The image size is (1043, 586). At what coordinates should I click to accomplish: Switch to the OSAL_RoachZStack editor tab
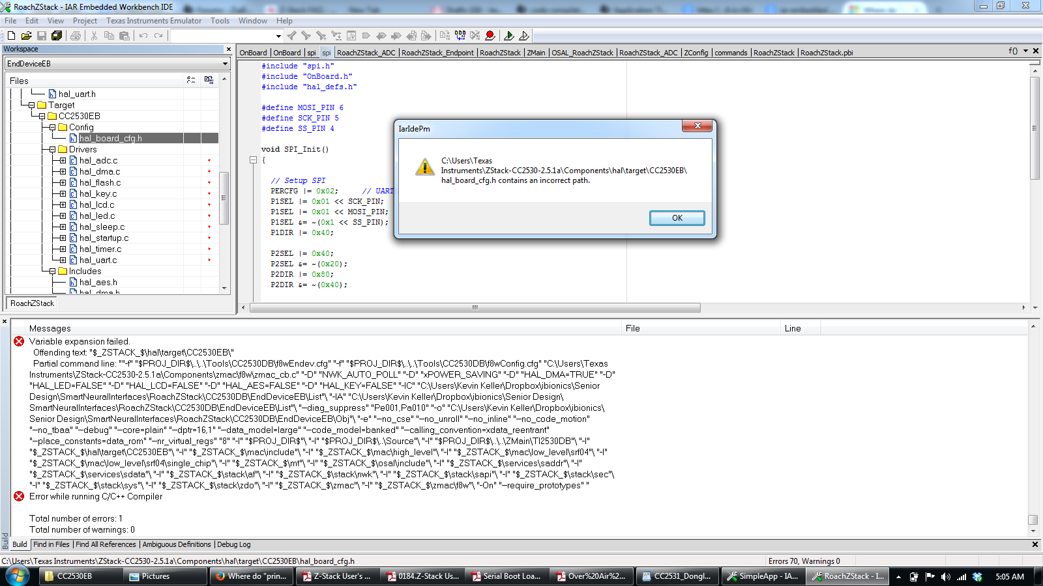click(582, 53)
